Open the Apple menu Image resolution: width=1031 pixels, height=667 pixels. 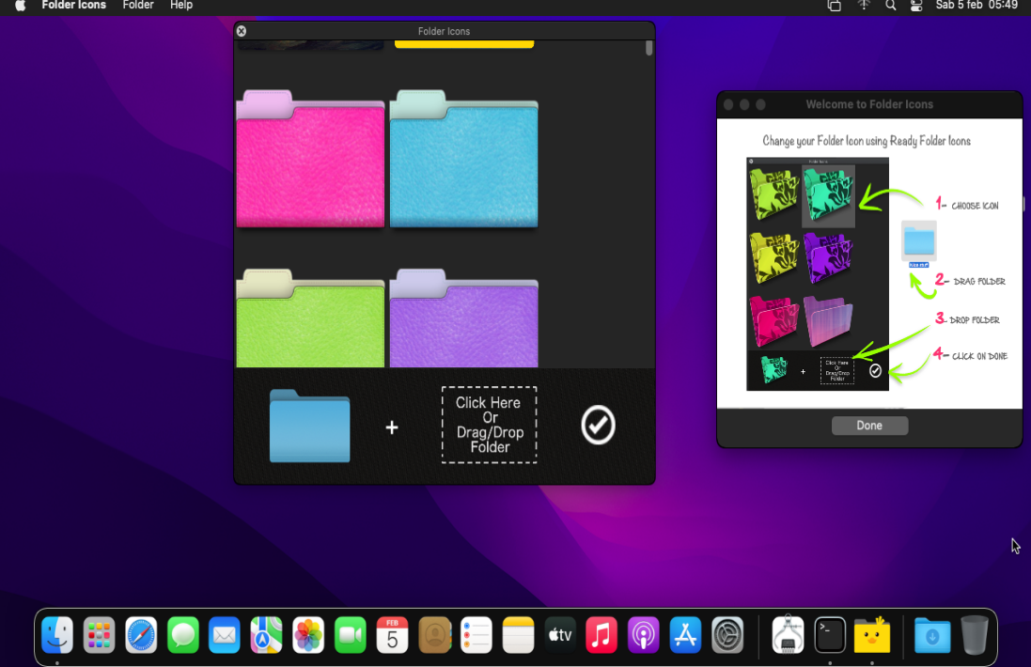click(x=21, y=6)
